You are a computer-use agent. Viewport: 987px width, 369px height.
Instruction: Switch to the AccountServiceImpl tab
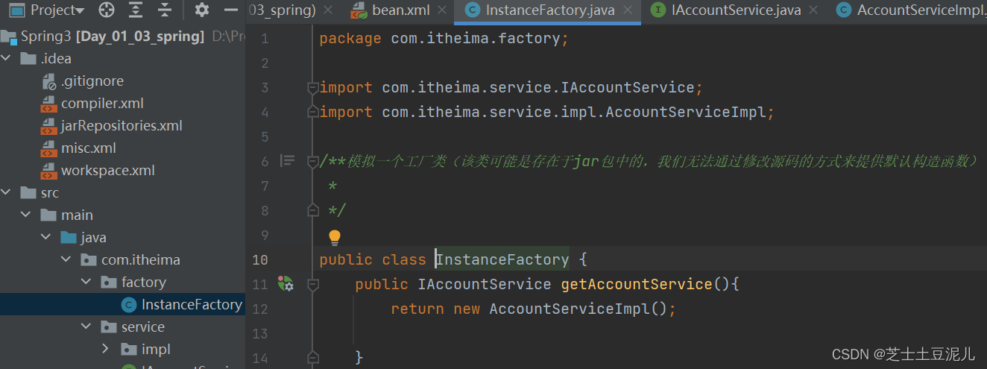(x=911, y=10)
